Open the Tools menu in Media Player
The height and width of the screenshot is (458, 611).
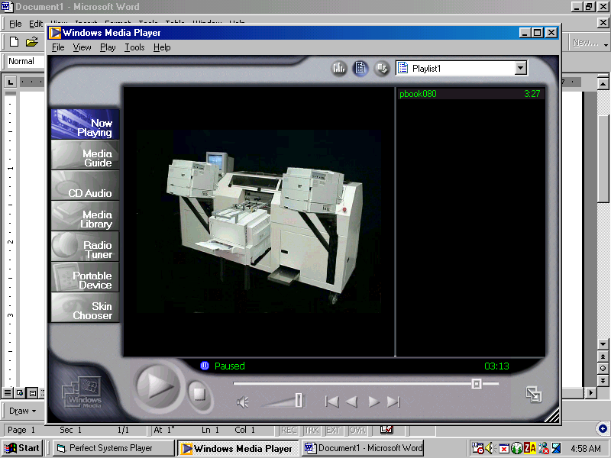coord(134,47)
